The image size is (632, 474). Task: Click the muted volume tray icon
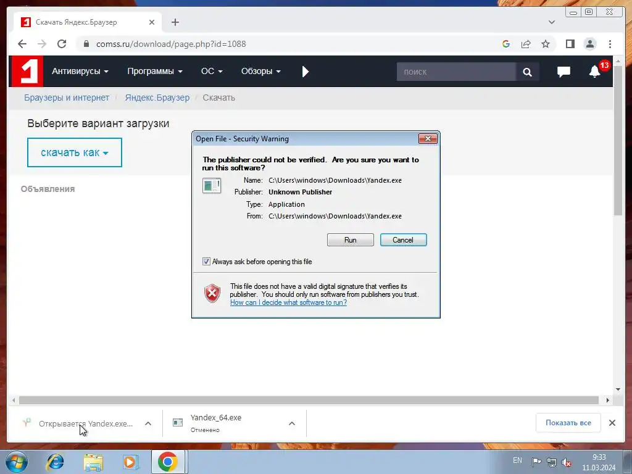[567, 462]
